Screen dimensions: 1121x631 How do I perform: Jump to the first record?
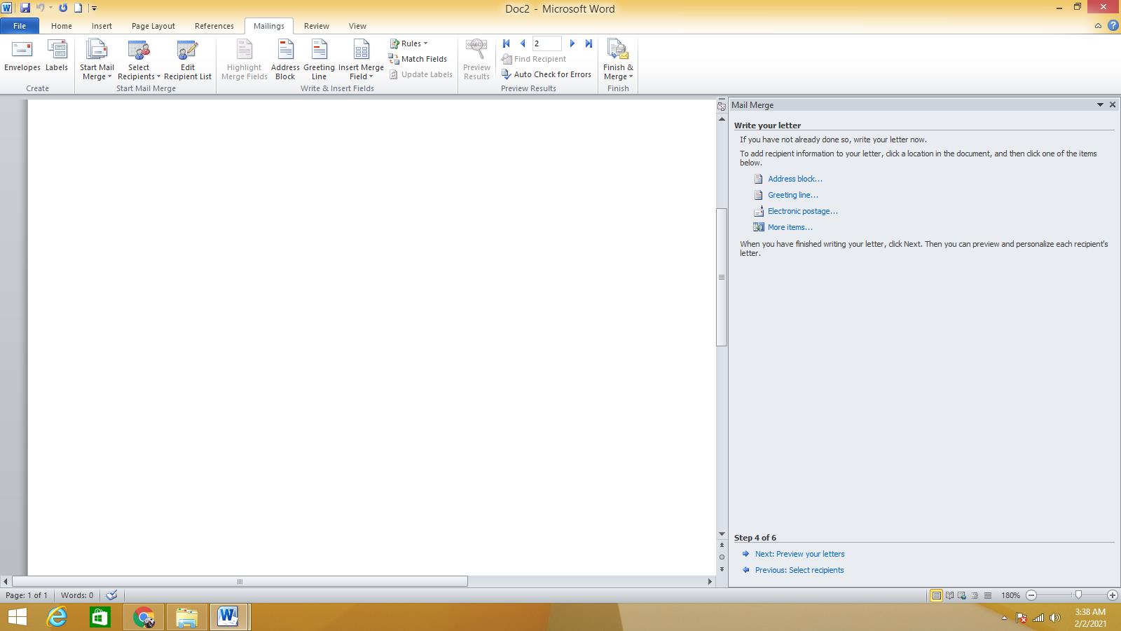tap(507, 43)
